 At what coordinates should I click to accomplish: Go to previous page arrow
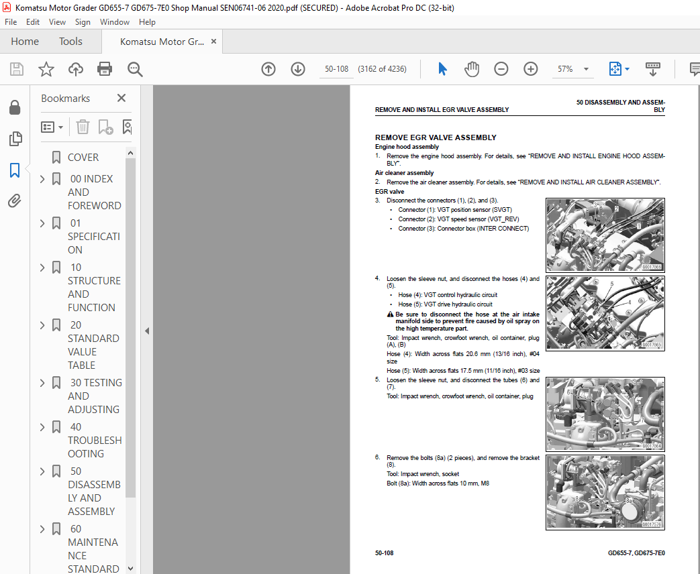[268, 69]
